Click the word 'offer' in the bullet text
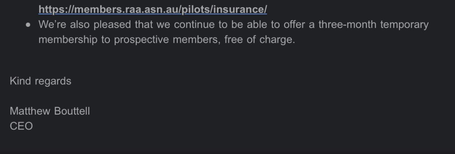Image resolution: width=455 pixels, height=154 pixels. tap(292, 25)
